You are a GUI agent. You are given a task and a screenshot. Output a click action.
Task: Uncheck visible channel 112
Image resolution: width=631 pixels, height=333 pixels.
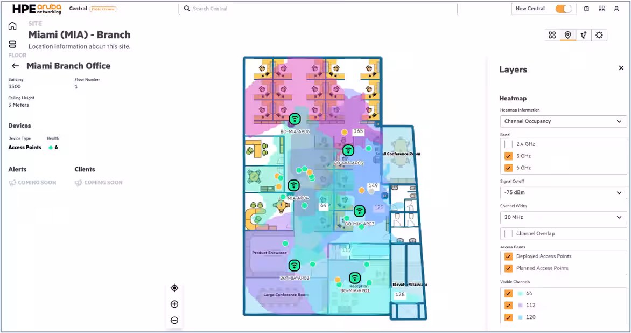(508, 305)
